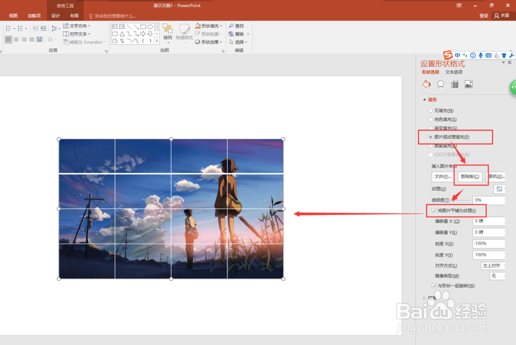This screenshot has height=345, width=516.
Task: Select the oval shape
Action: [x=150, y=27]
